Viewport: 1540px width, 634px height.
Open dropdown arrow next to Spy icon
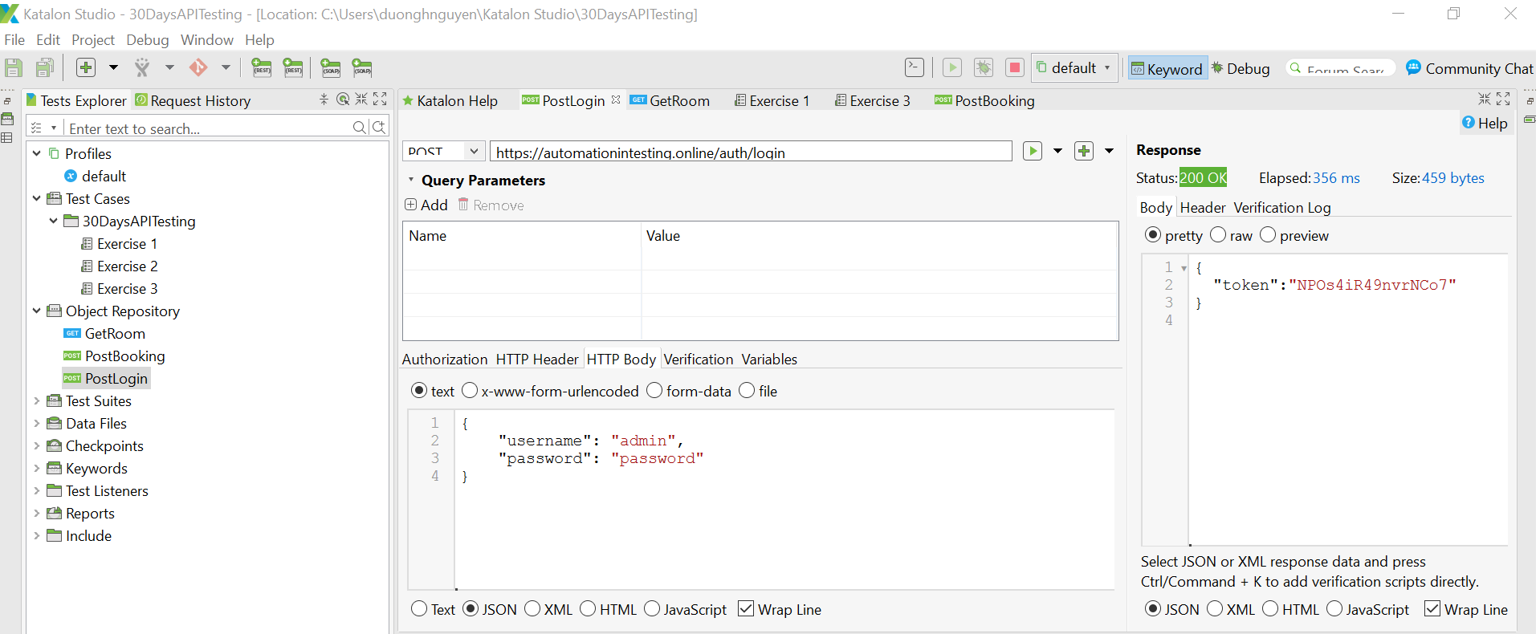click(x=169, y=67)
